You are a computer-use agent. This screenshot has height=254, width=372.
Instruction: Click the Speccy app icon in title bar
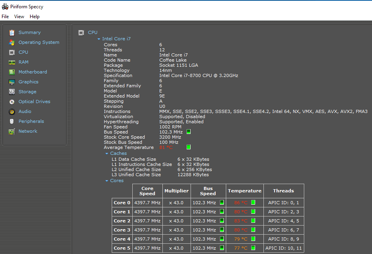pyautogui.click(x=5, y=7)
